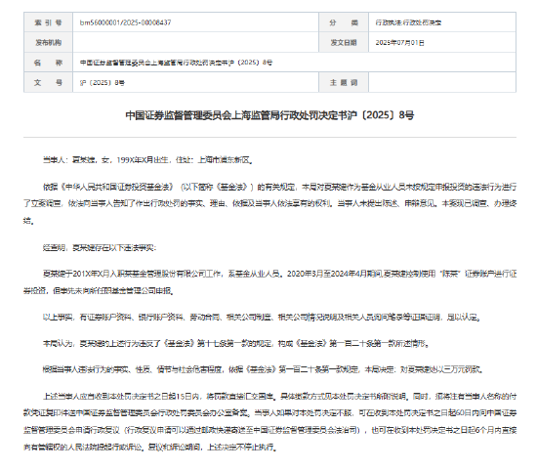
Task: Click the 名称 label cell
Action: (48, 63)
